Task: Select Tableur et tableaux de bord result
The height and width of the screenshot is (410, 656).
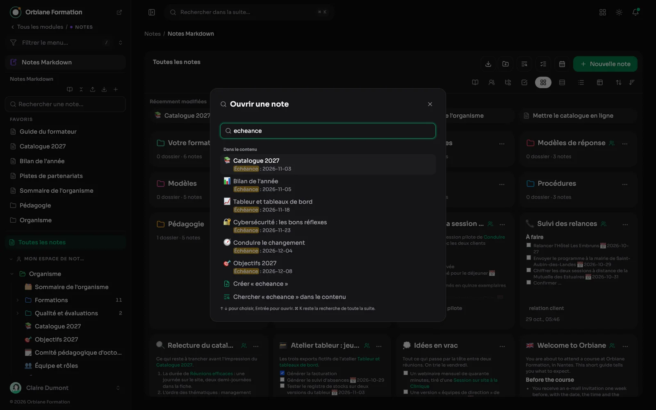Action: (x=328, y=205)
